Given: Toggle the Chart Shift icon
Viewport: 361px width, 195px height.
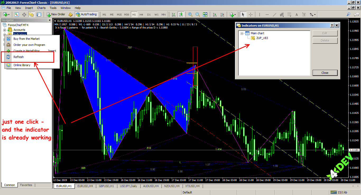Looking at the screenshot, I should [222, 14].
